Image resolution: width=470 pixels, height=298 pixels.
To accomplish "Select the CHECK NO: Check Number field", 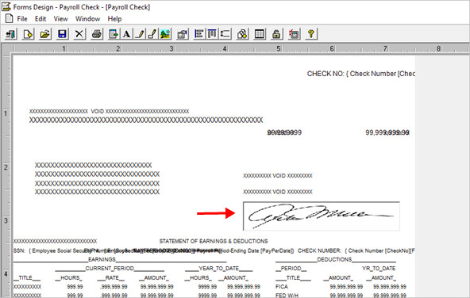I will pos(361,74).
